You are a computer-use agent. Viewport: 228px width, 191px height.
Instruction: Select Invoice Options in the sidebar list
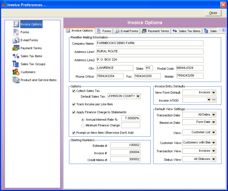[x=31, y=24]
